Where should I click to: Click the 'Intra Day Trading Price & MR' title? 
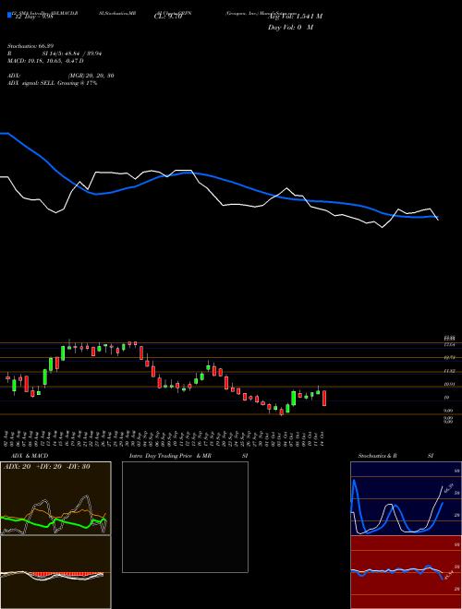click(171, 456)
